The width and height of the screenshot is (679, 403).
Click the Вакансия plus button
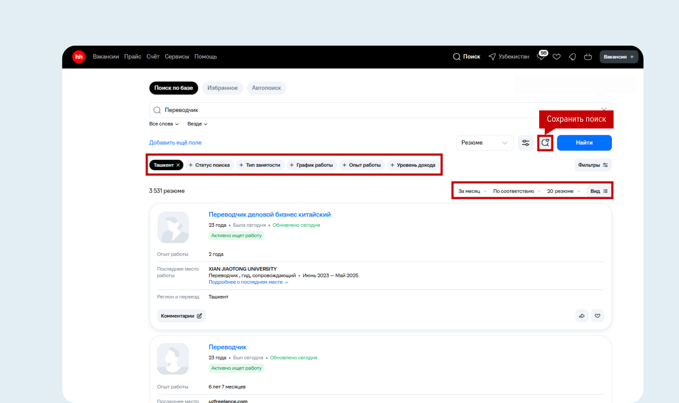point(619,57)
